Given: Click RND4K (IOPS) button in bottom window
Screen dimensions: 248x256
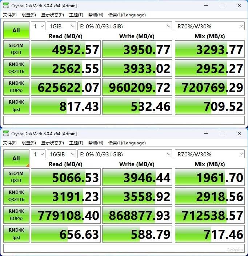Looking at the screenshot, I should click(16, 215).
